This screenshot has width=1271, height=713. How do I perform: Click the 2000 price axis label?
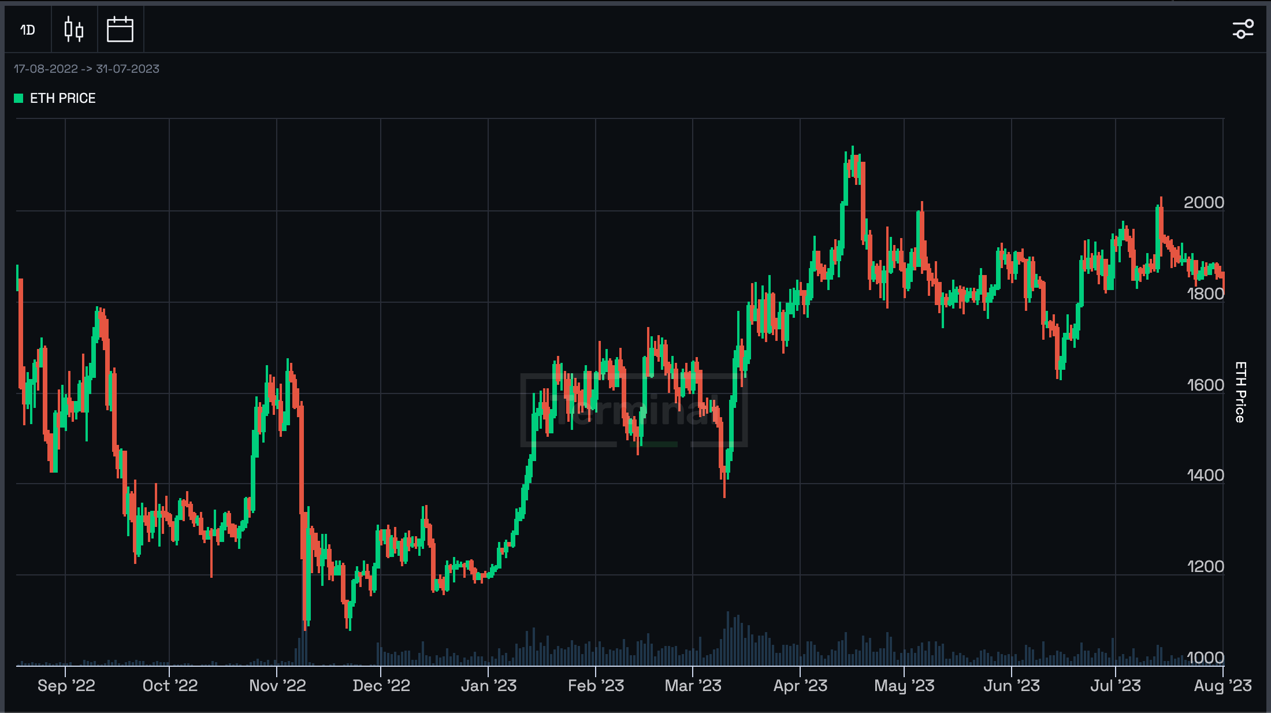[x=1204, y=203]
